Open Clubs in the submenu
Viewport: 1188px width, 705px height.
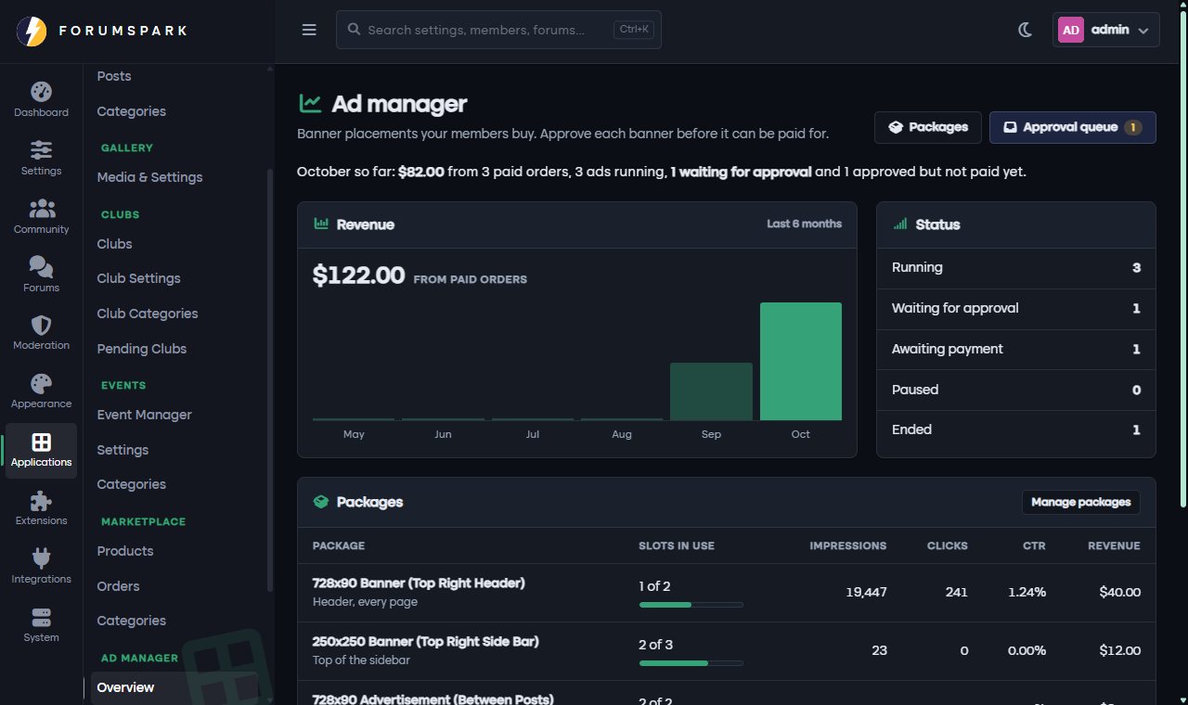(x=114, y=244)
